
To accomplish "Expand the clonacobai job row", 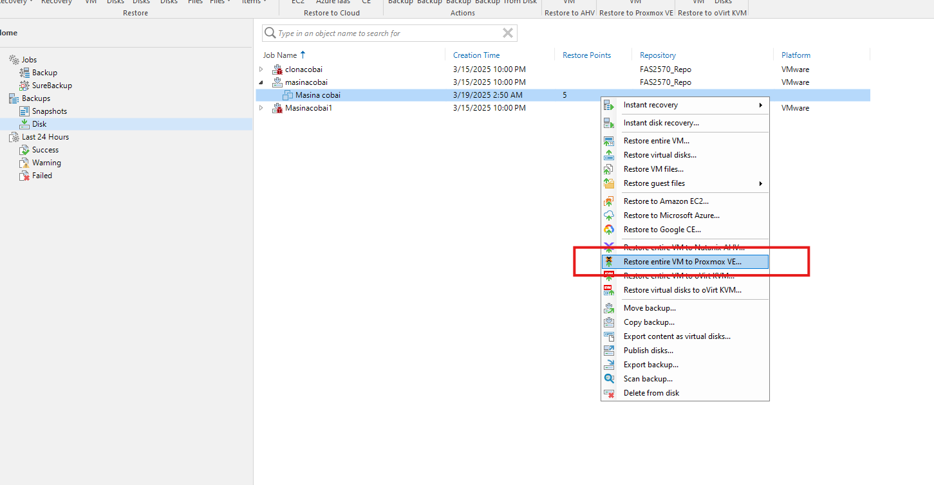I will [261, 69].
